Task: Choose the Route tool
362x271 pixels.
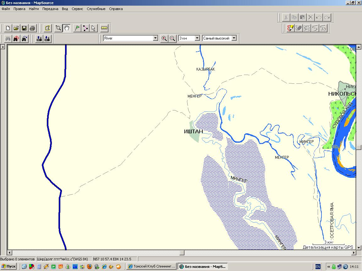Action: coord(85,28)
